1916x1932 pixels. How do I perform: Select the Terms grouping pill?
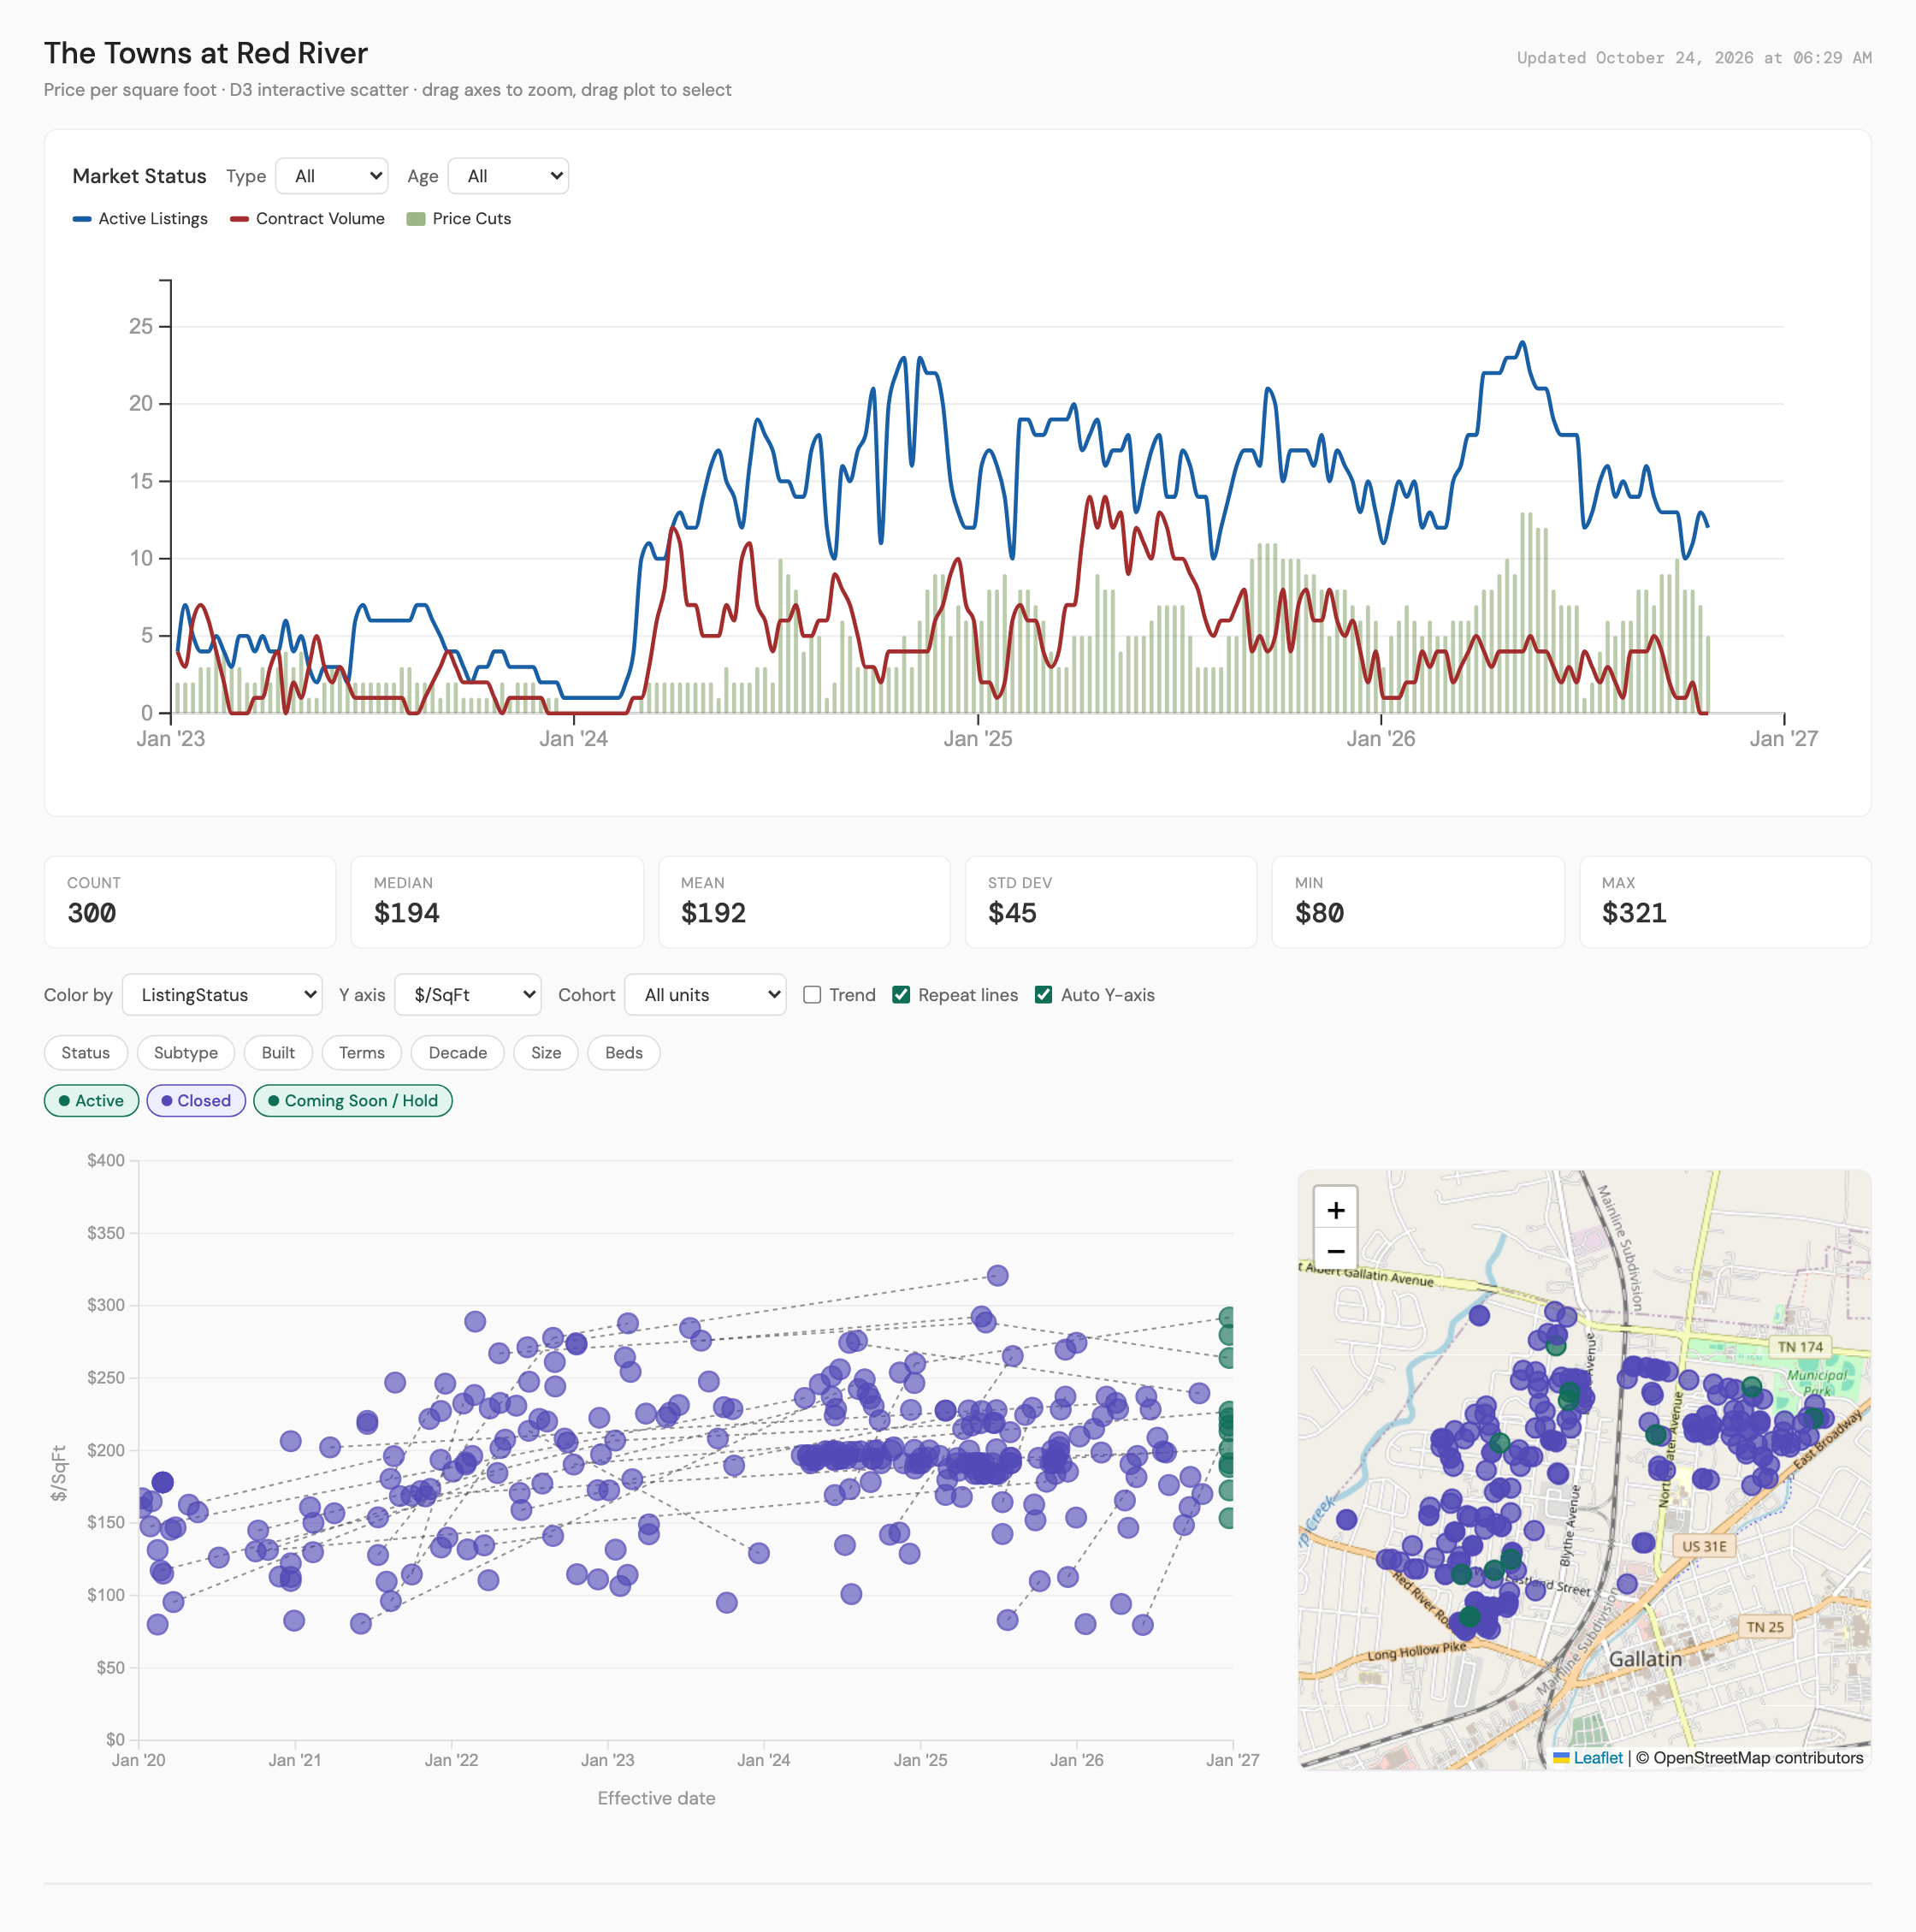click(362, 1053)
